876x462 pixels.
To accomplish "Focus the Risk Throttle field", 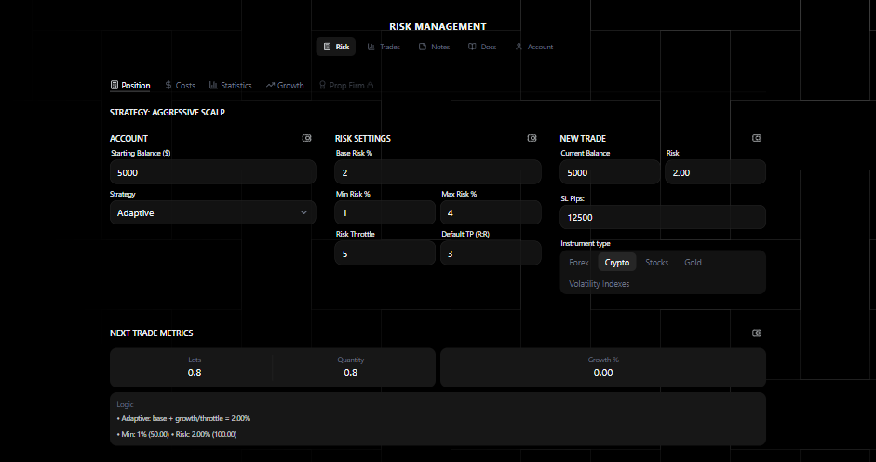I will 384,253.
